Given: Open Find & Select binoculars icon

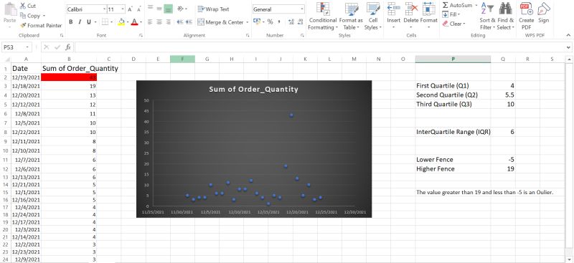Looking at the screenshot, I should 506,8.
